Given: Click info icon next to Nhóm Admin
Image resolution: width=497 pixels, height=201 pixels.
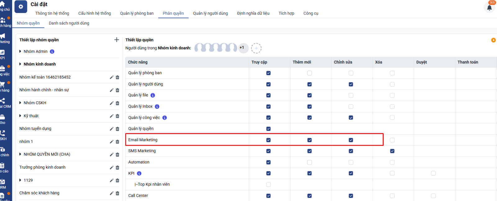Looking at the screenshot, I should pos(52,51).
